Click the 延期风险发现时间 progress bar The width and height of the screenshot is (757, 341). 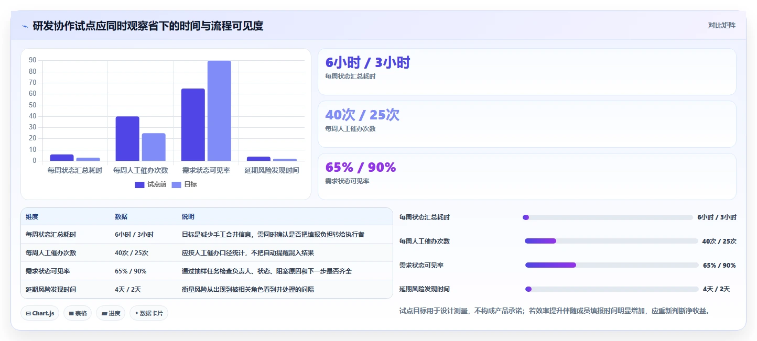tap(612, 289)
